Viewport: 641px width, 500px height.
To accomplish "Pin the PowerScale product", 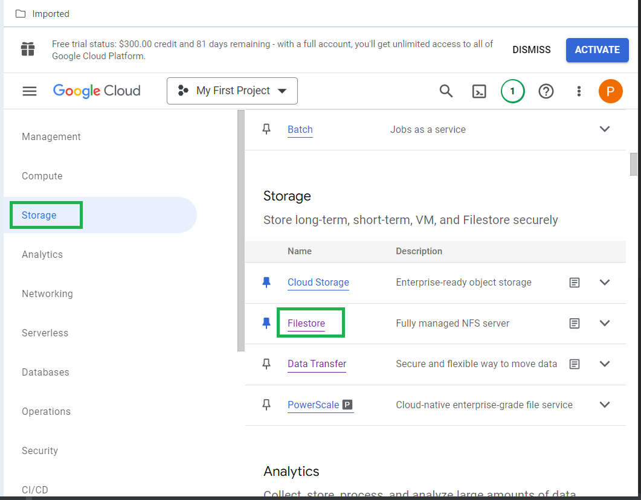I will pyautogui.click(x=266, y=405).
